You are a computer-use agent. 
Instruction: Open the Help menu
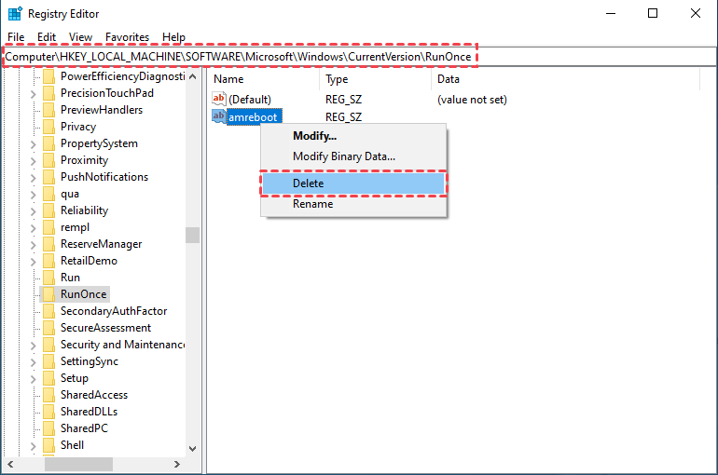point(174,37)
